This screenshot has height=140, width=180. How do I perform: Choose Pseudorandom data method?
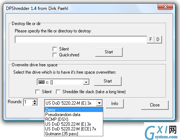[x=73, y=115]
